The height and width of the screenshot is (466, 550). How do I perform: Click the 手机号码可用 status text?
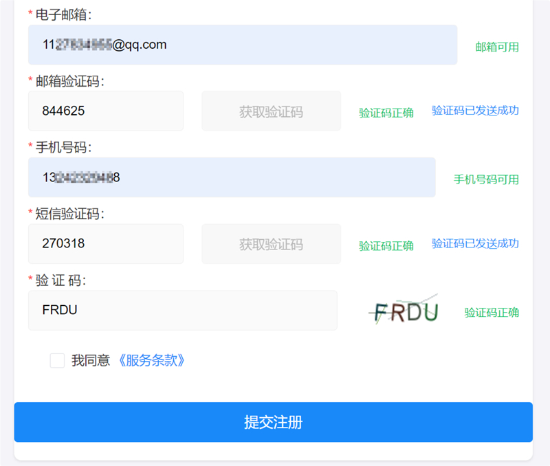[486, 179]
